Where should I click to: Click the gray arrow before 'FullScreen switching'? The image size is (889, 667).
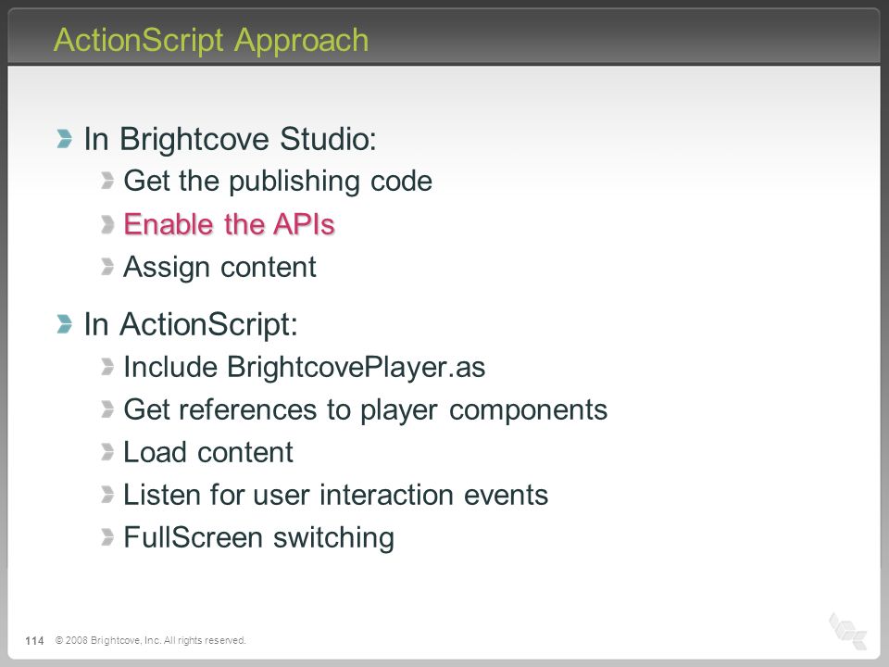[x=107, y=537]
